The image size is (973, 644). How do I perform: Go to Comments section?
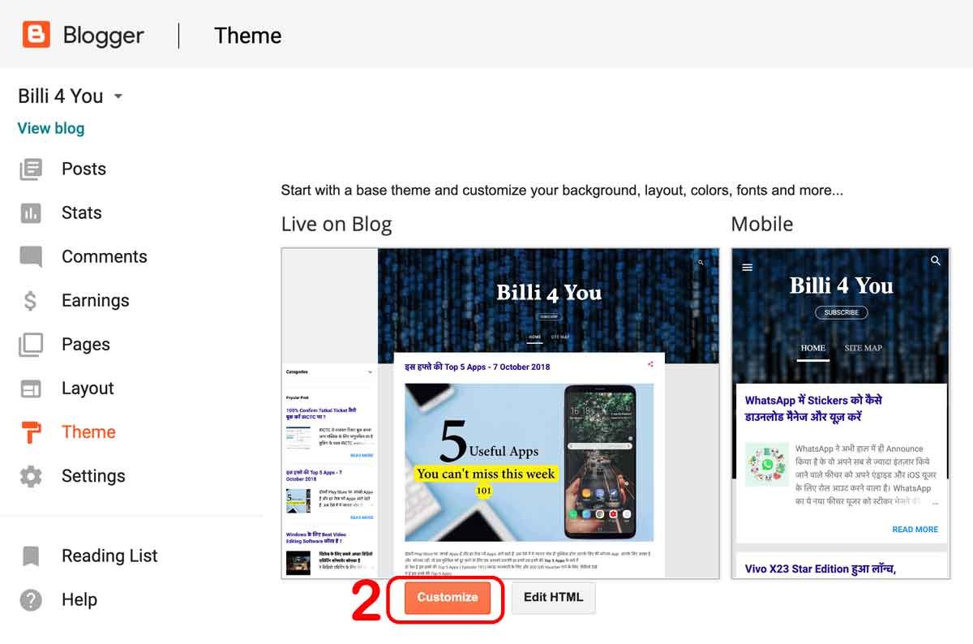click(x=104, y=257)
